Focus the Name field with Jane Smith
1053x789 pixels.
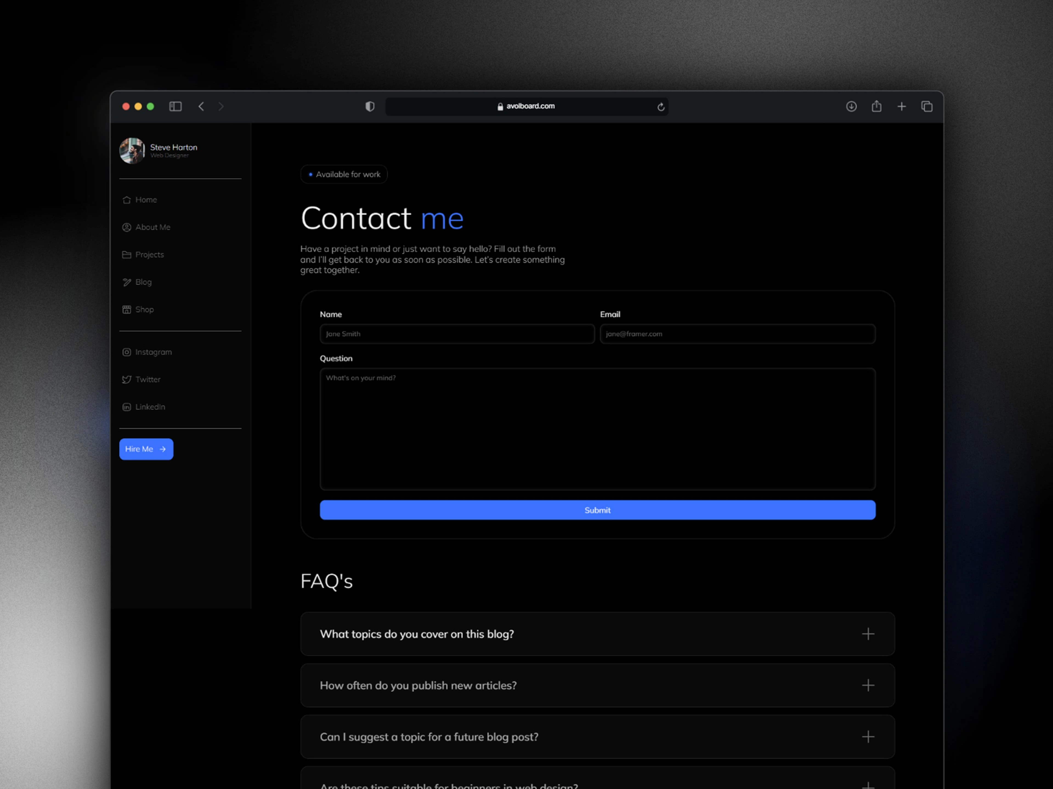(x=457, y=334)
